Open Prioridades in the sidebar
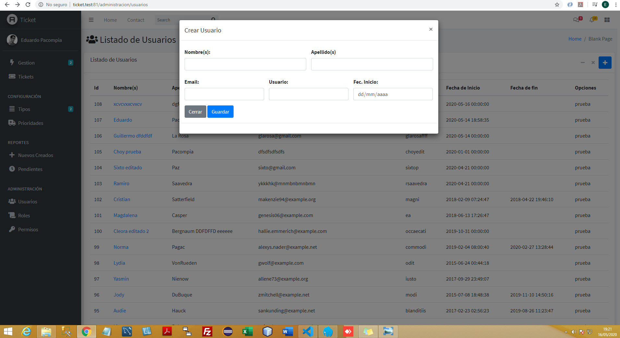This screenshot has height=338, width=620. tap(40, 123)
